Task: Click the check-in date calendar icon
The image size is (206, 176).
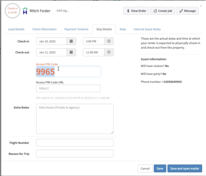Action: click(x=71, y=41)
